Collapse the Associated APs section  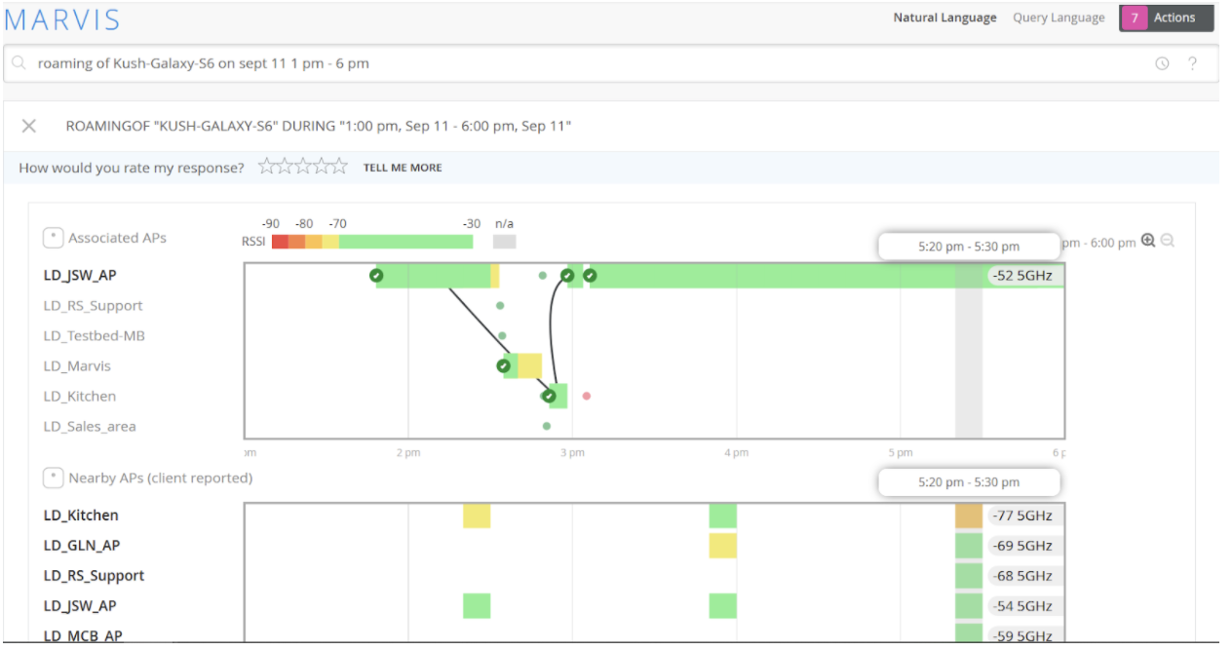tap(54, 238)
